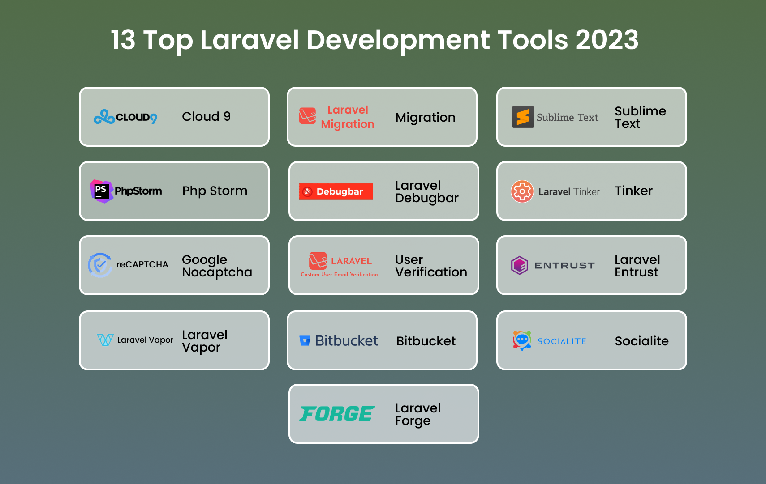Click the "PhpStorm" logo wordmark

(138, 191)
